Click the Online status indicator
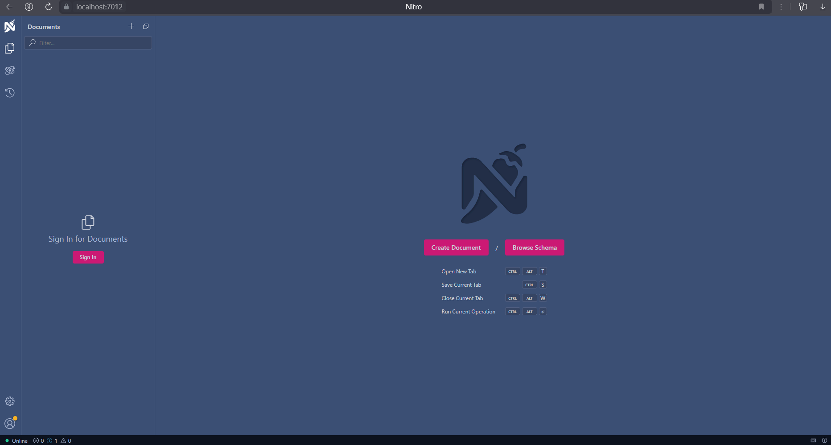 (16, 441)
